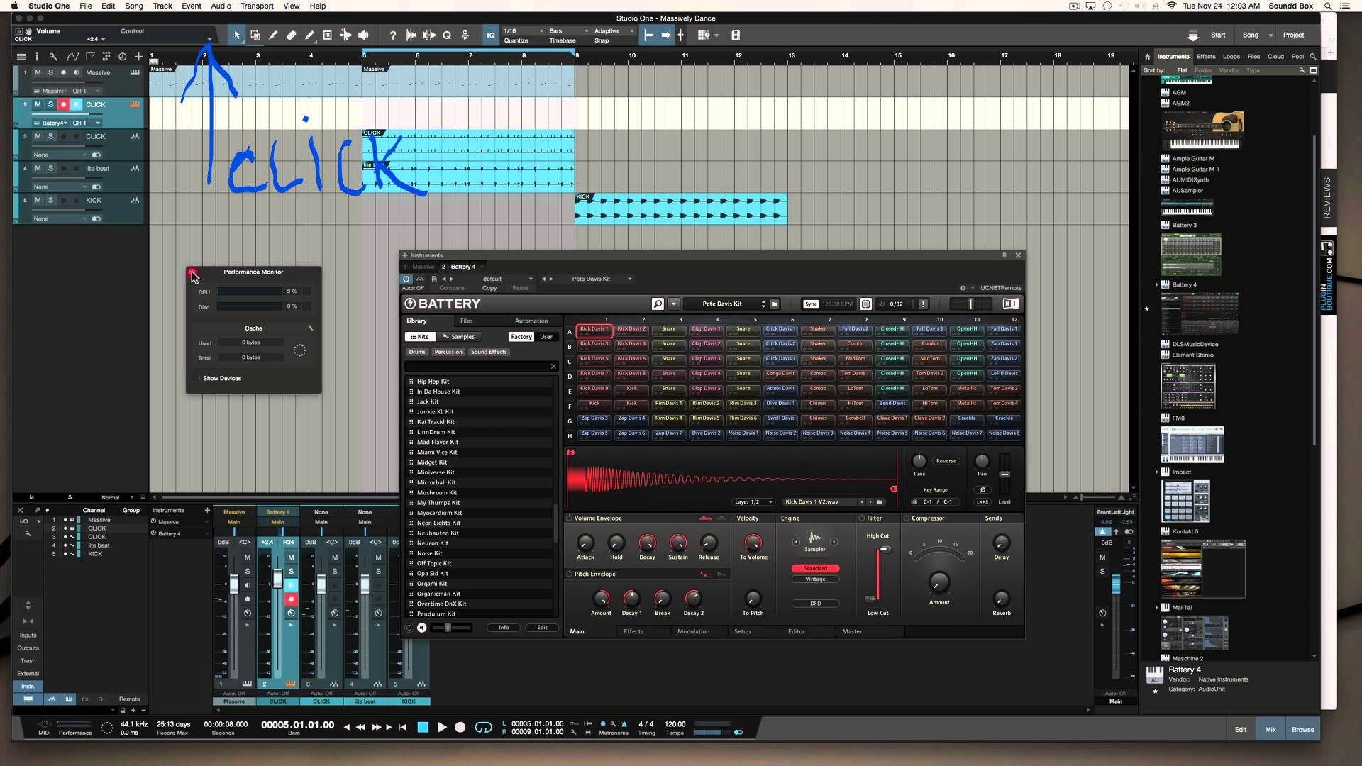
Task: Open the video player filmstrip icon
Action: [x=736, y=35]
